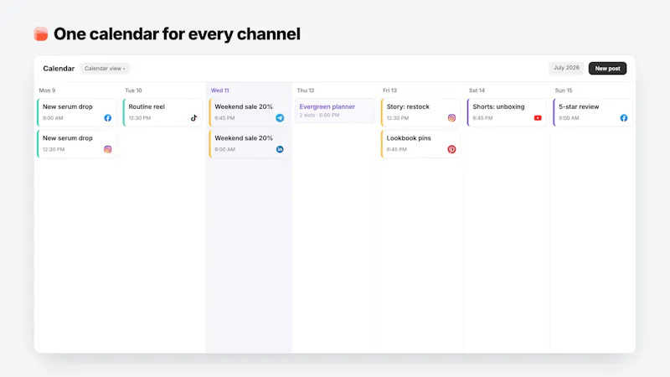This screenshot has width=670, height=377.
Task: Click the Instagram icon on 12:30 PM New serum drop
Action: pos(108,149)
